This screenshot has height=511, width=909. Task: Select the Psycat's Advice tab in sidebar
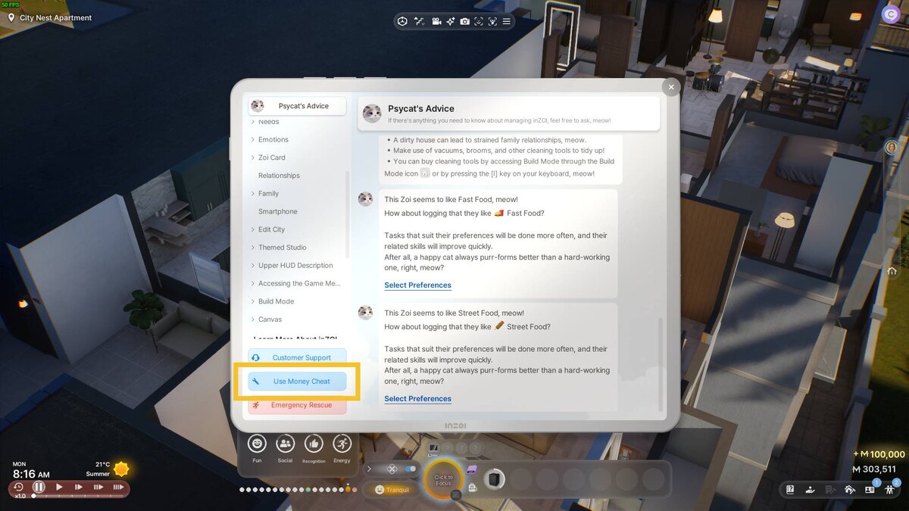pos(297,106)
